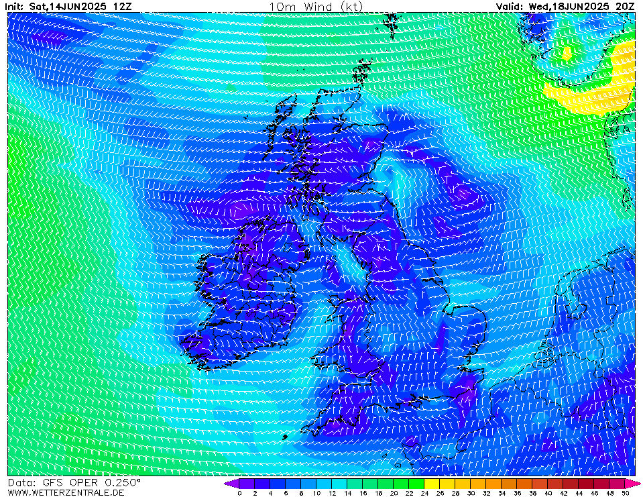643x497 pixels.
Task: Click the legend value label "50"
Action: tap(626, 493)
